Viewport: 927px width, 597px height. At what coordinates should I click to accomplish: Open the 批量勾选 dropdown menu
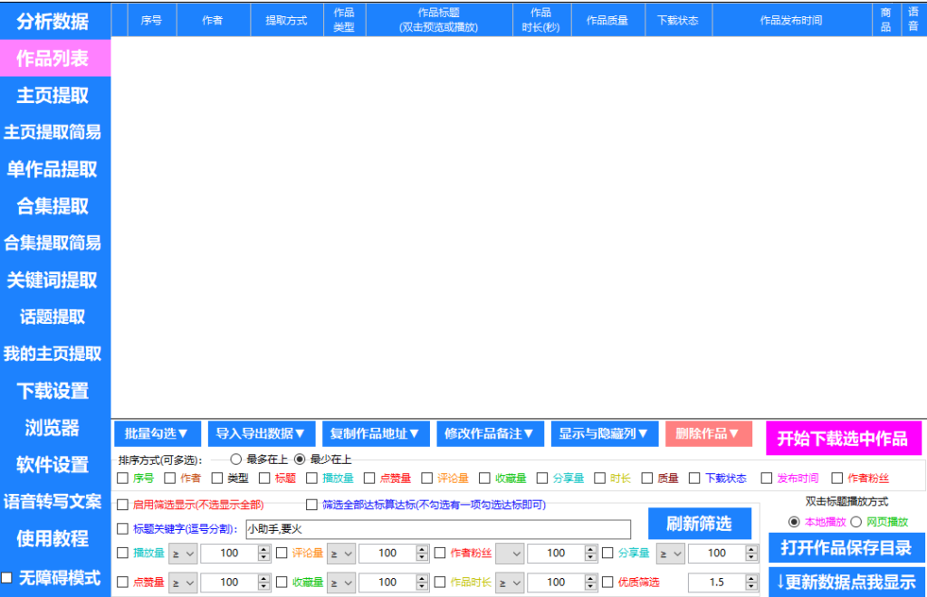click(x=156, y=433)
